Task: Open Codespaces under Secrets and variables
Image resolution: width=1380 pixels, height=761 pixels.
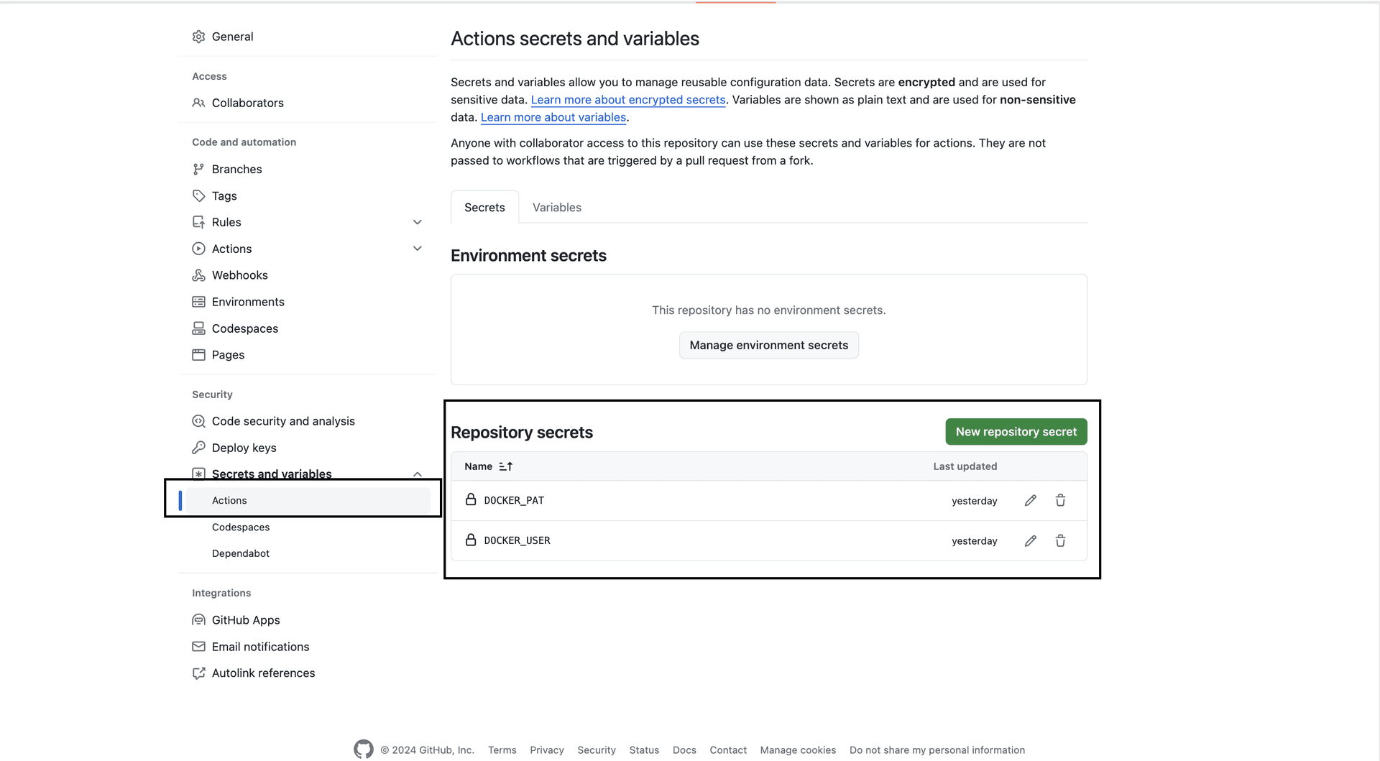Action: (x=241, y=527)
